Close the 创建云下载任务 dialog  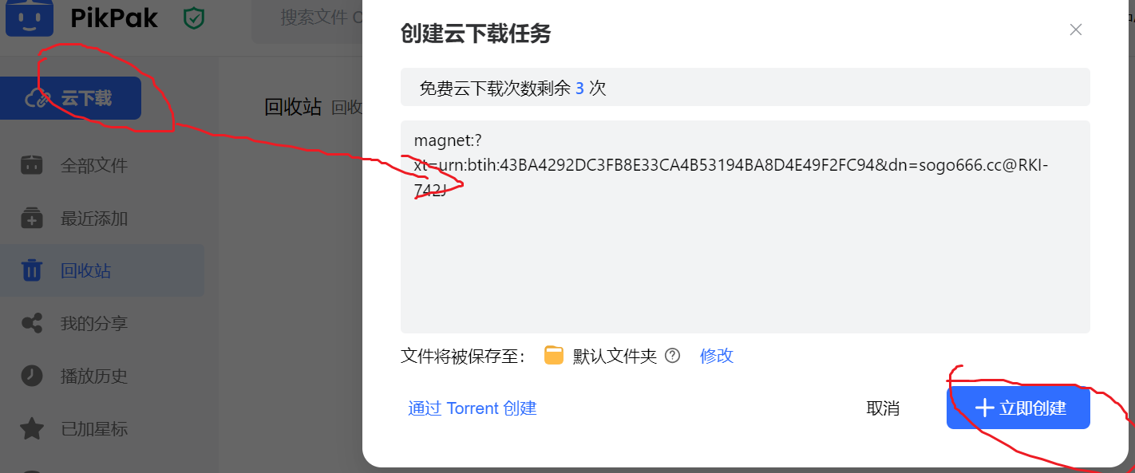[x=1076, y=30]
